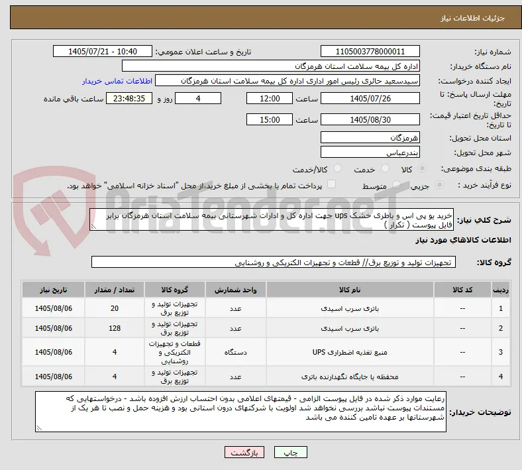Toggle the اسناد خزانه اسلامی payment checkbox
This screenshot has width=522, height=470.
pyautogui.click(x=332, y=184)
